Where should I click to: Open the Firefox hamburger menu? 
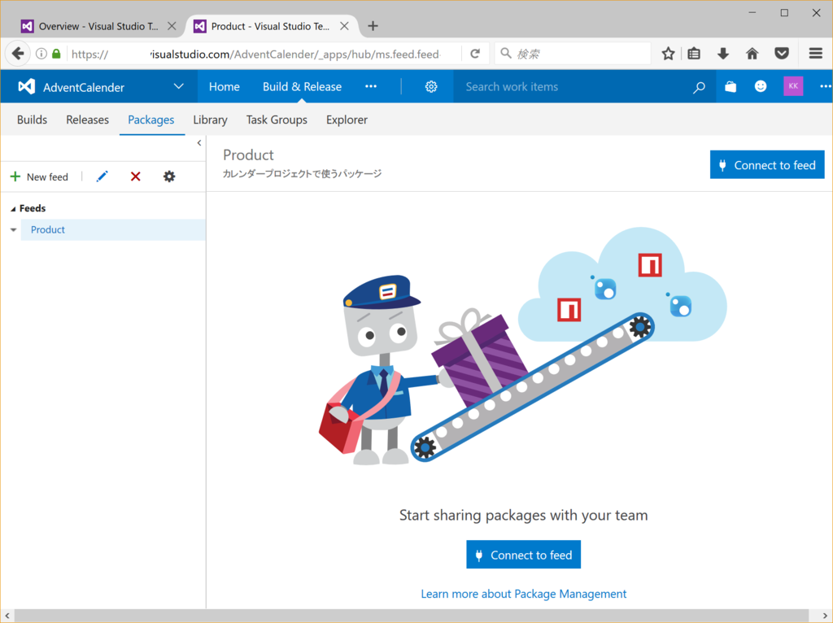tap(815, 54)
